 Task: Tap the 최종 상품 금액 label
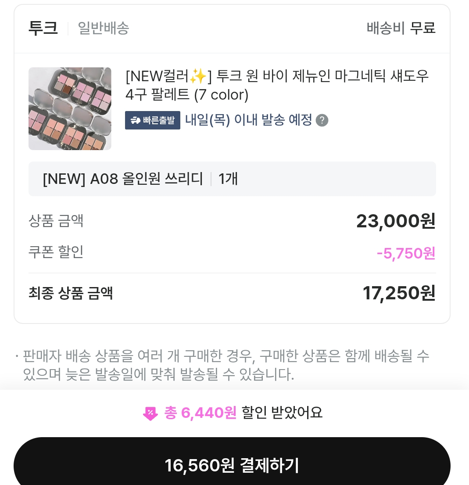[x=71, y=293]
